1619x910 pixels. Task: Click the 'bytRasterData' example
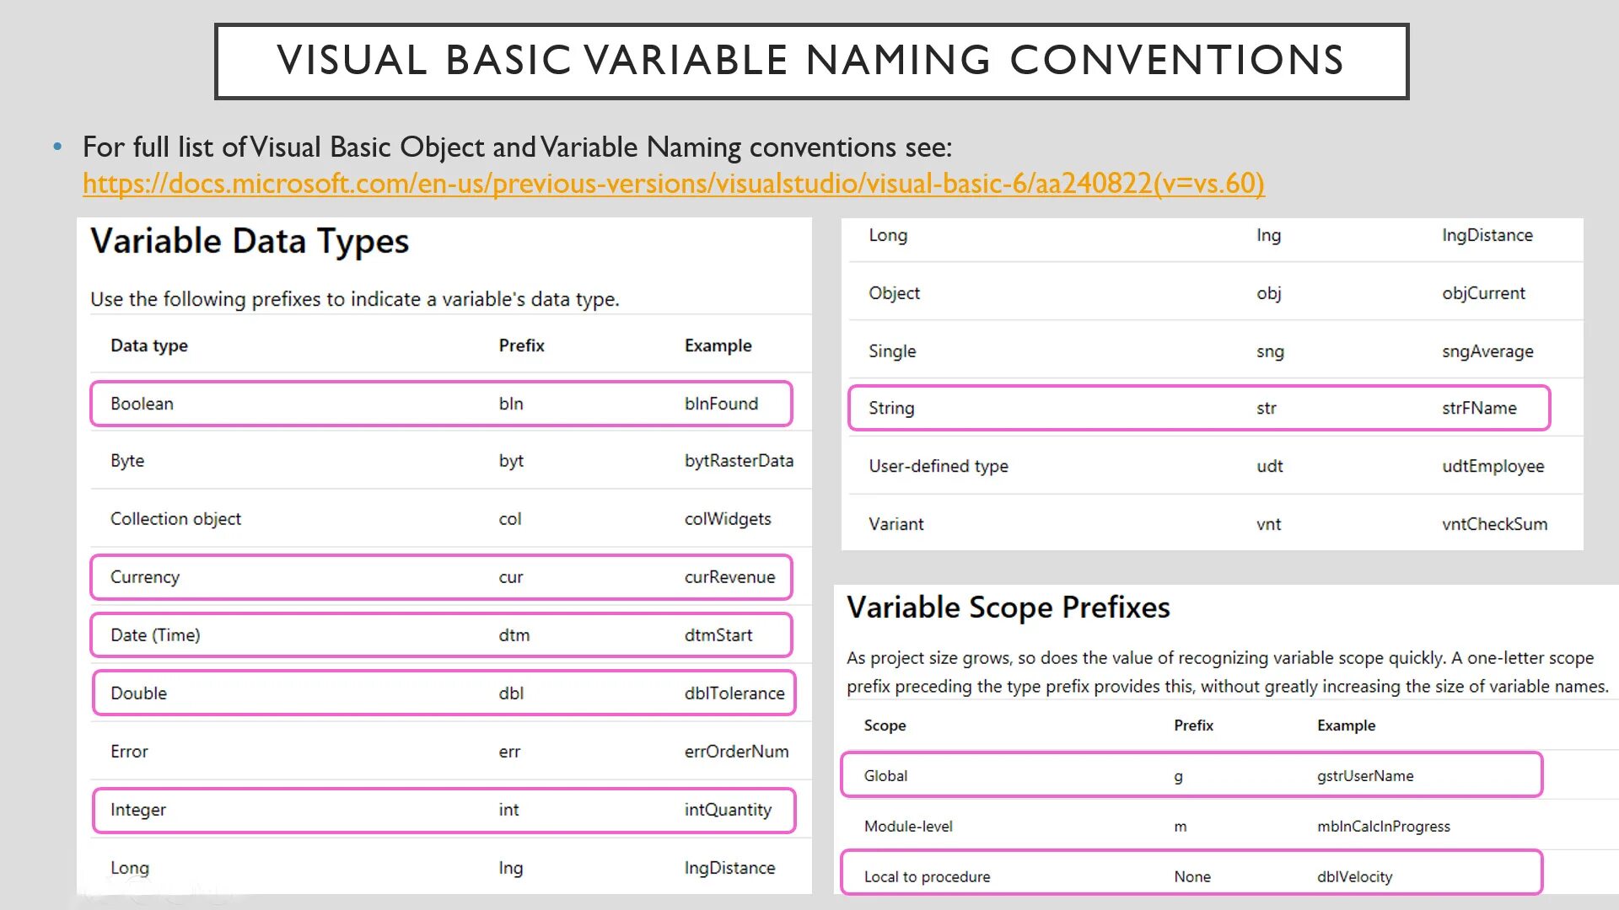click(x=739, y=461)
